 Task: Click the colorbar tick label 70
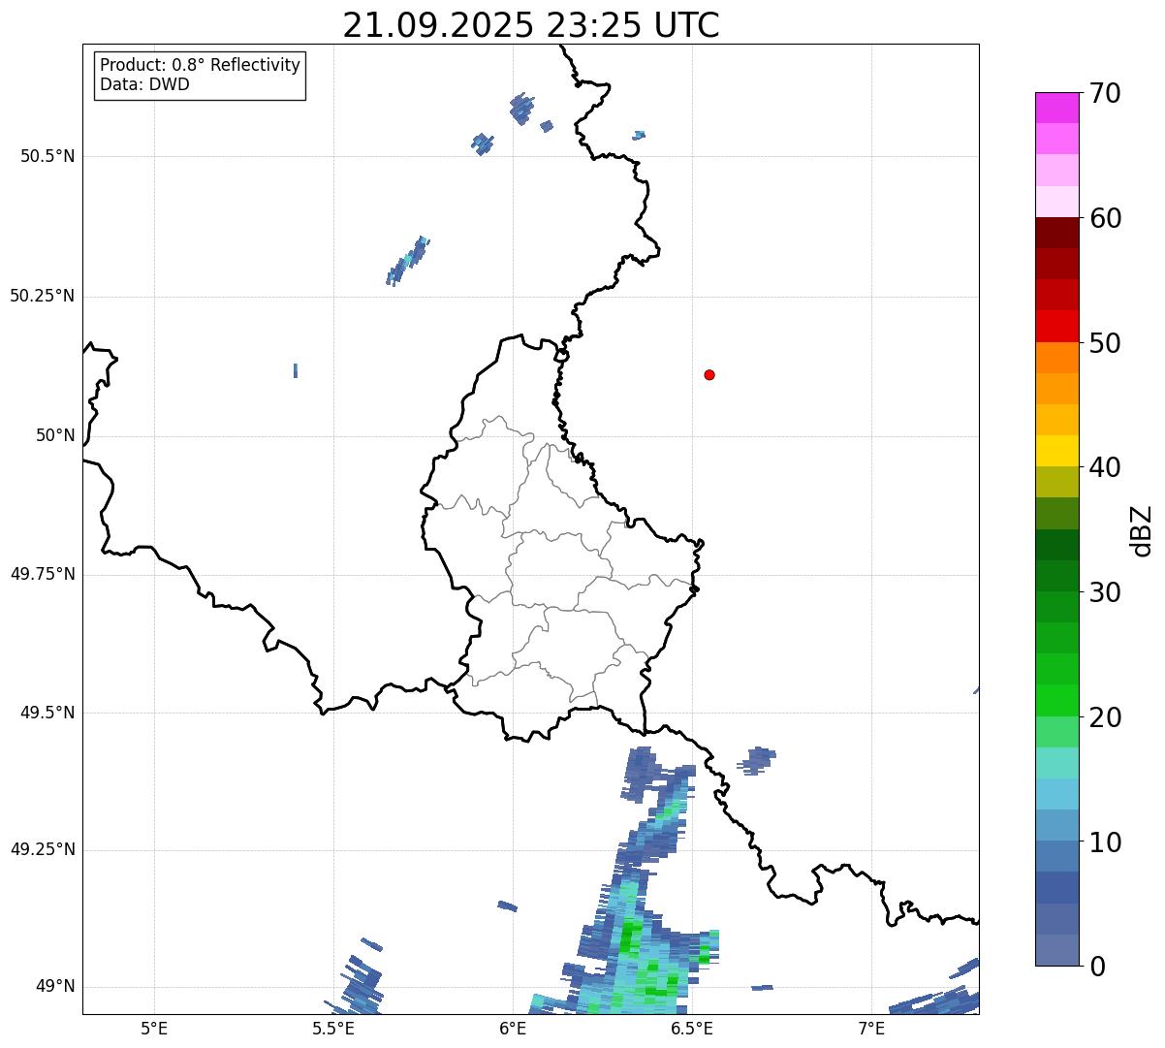coord(1105,93)
